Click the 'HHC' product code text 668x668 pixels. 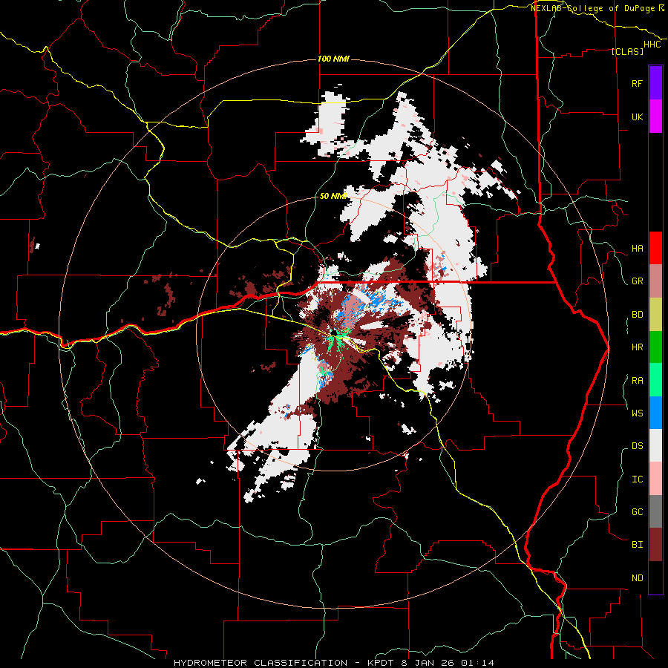click(x=652, y=45)
